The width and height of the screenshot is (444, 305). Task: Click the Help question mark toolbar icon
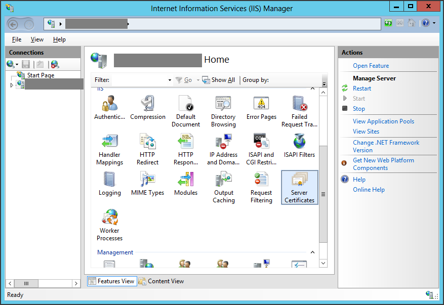click(426, 23)
